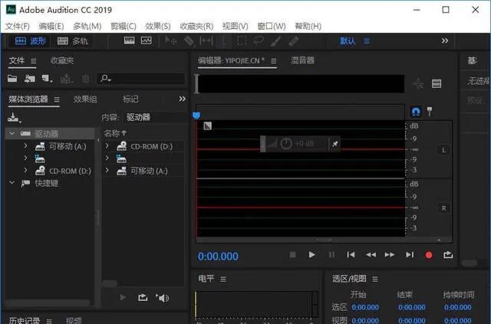Click the pin icon on volume HUD
This screenshot has width=491, height=324.
point(334,143)
